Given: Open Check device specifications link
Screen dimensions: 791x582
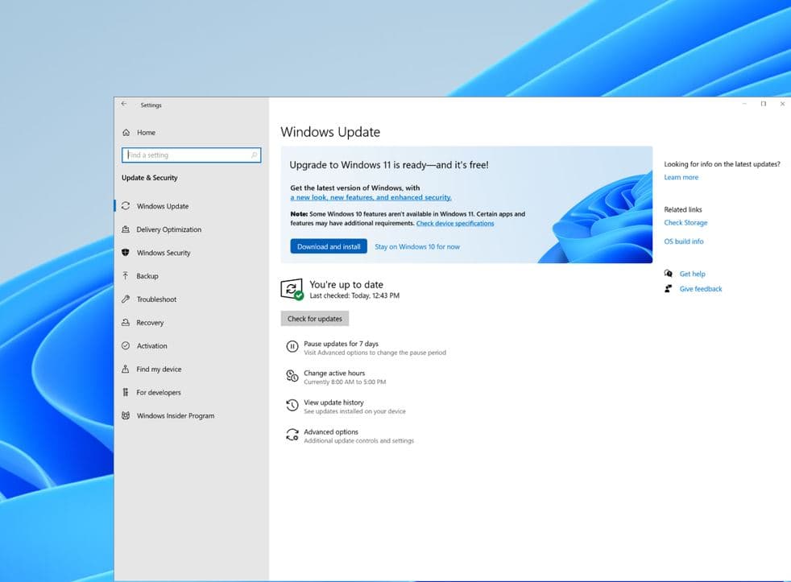Looking at the screenshot, I should [x=457, y=223].
